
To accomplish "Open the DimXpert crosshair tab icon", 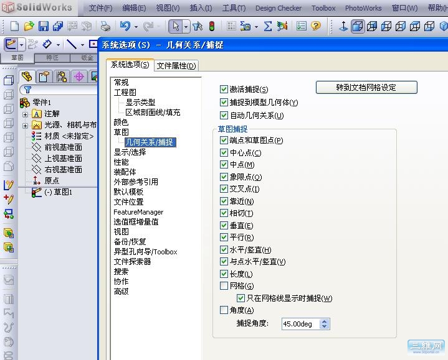I will coord(79,76).
